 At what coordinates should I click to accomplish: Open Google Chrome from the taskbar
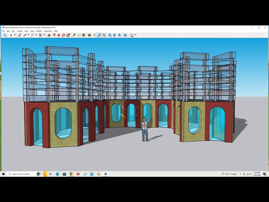(x=71, y=174)
